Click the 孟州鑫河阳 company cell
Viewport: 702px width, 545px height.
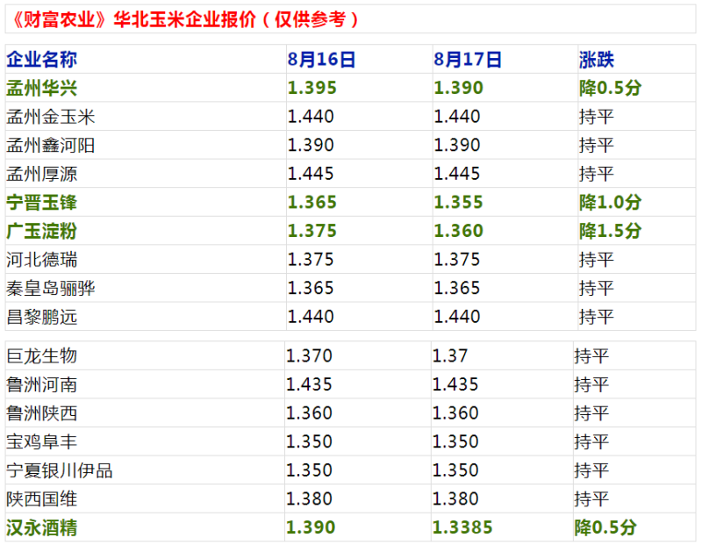[x=50, y=145]
